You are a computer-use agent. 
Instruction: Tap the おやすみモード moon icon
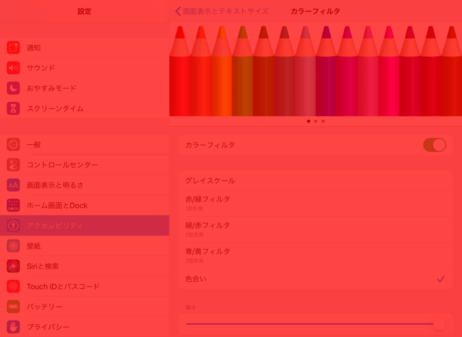(x=13, y=88)
